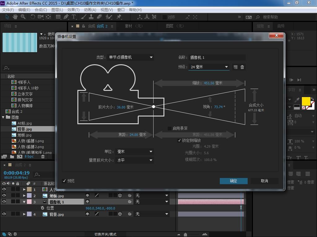Enable the 启用景深 depth of field checkbox
Viewport: 317px width, 237px height.
click(170, 129)
